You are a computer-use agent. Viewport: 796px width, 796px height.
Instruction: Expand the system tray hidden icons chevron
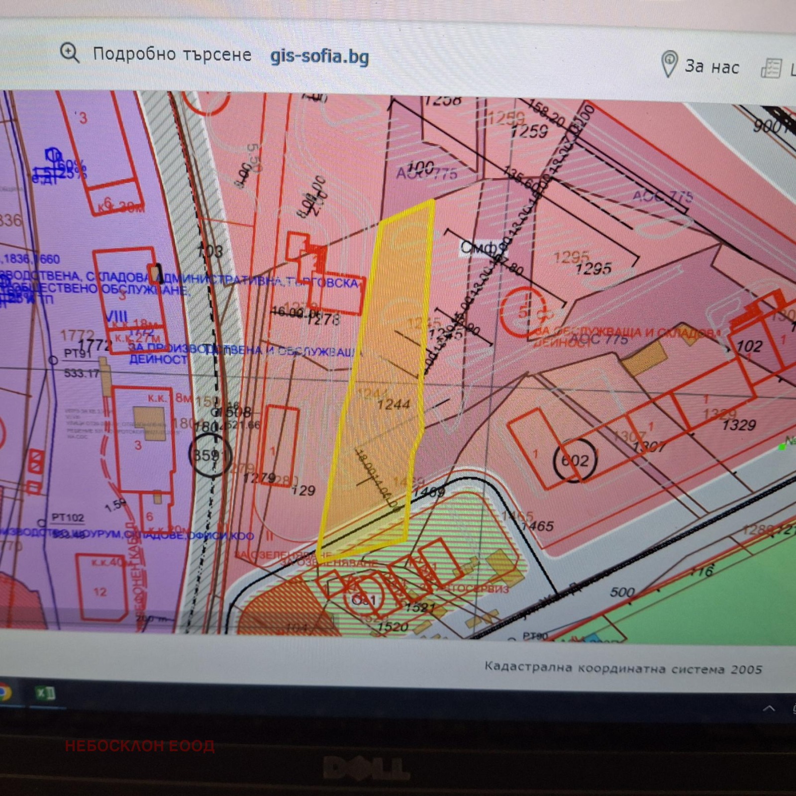pos(769,708)
